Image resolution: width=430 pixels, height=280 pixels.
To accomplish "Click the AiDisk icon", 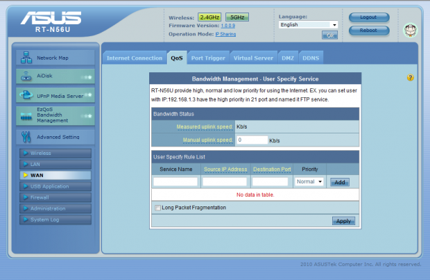I will 26,76.
